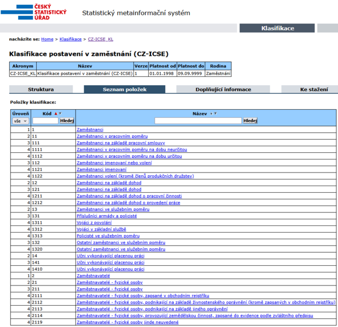338x327 pixels.
Task: Open Zaměstnavatelé - fyzické osoby, code 211
Action: [109, 289]
